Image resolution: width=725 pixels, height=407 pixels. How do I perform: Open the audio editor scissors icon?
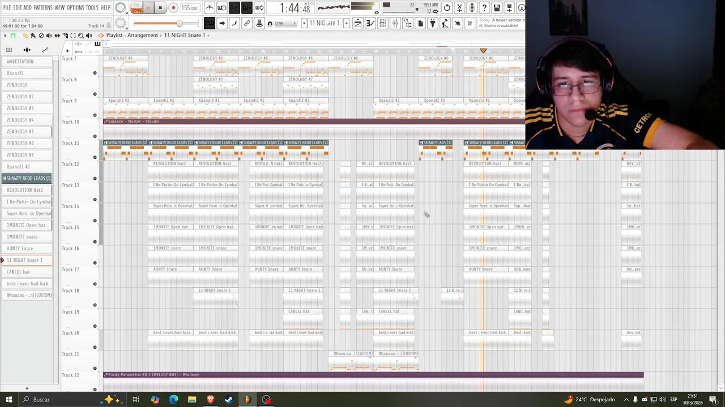coord(459,8)
